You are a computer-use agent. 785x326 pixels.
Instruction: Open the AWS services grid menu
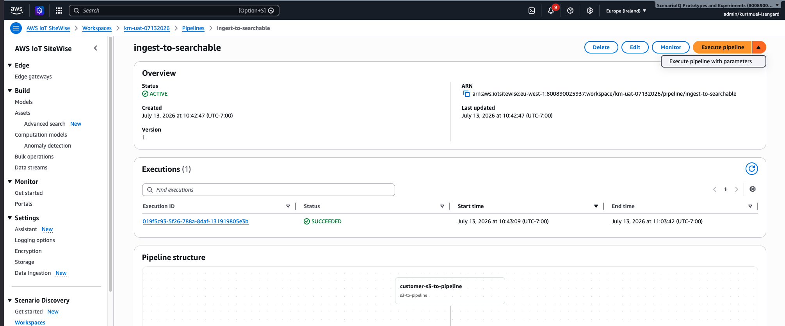(x=59, y=11)
